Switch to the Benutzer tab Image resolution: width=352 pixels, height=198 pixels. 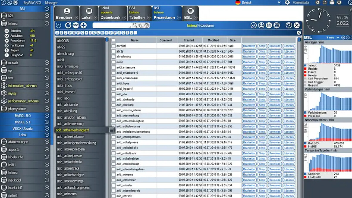(x=67, y=13)
